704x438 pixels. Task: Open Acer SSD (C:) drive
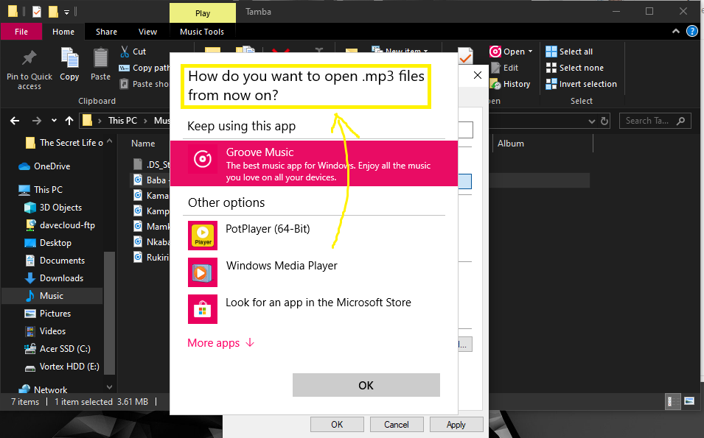(x=57, y=349)
